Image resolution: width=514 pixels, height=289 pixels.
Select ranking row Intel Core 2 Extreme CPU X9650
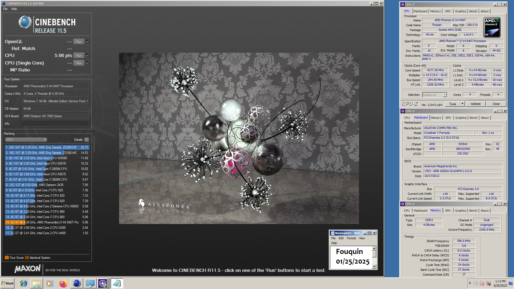pyautogui.click(x=47, y=206)
